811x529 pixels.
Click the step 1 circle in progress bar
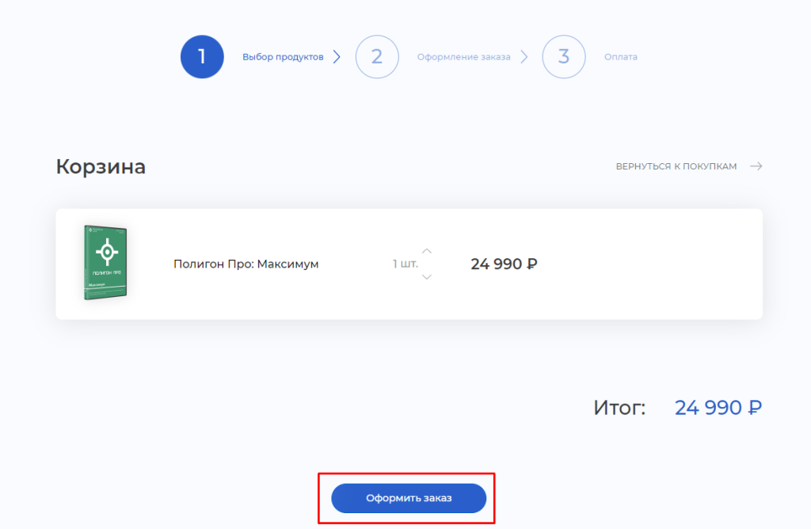pyautogui.click(x=202, y=57)
